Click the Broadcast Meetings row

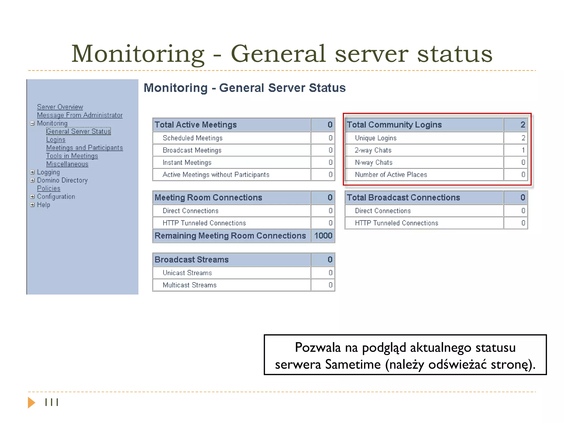(244, 150)
